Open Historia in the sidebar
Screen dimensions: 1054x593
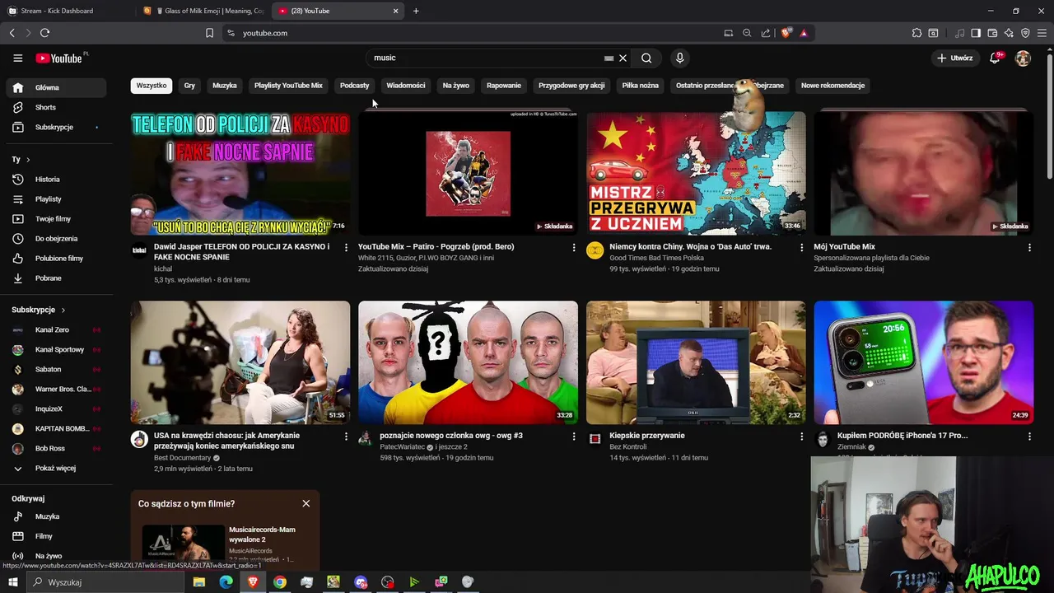pos(56,179)
